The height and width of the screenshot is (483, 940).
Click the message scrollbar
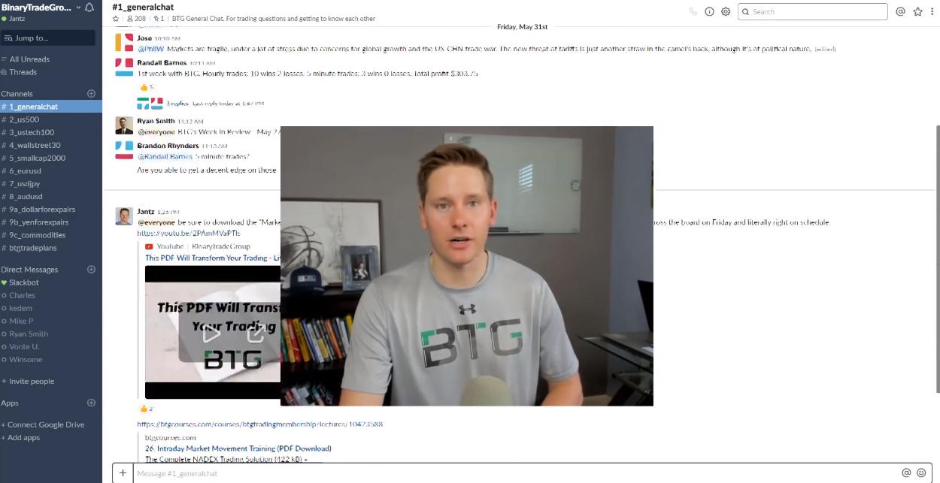[937, 257]
